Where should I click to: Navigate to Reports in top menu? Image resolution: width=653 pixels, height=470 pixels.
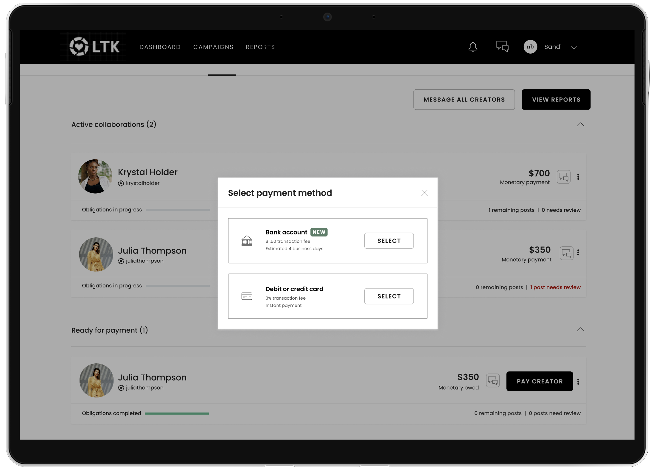click(x=260, y=47)
